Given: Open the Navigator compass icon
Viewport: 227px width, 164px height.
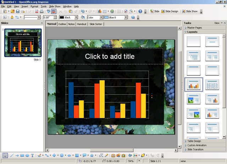Looking at the screenshot, I should tap(126, 11).
